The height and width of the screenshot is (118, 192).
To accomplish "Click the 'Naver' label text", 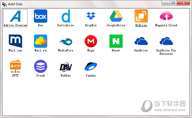I will pos(116,51).
